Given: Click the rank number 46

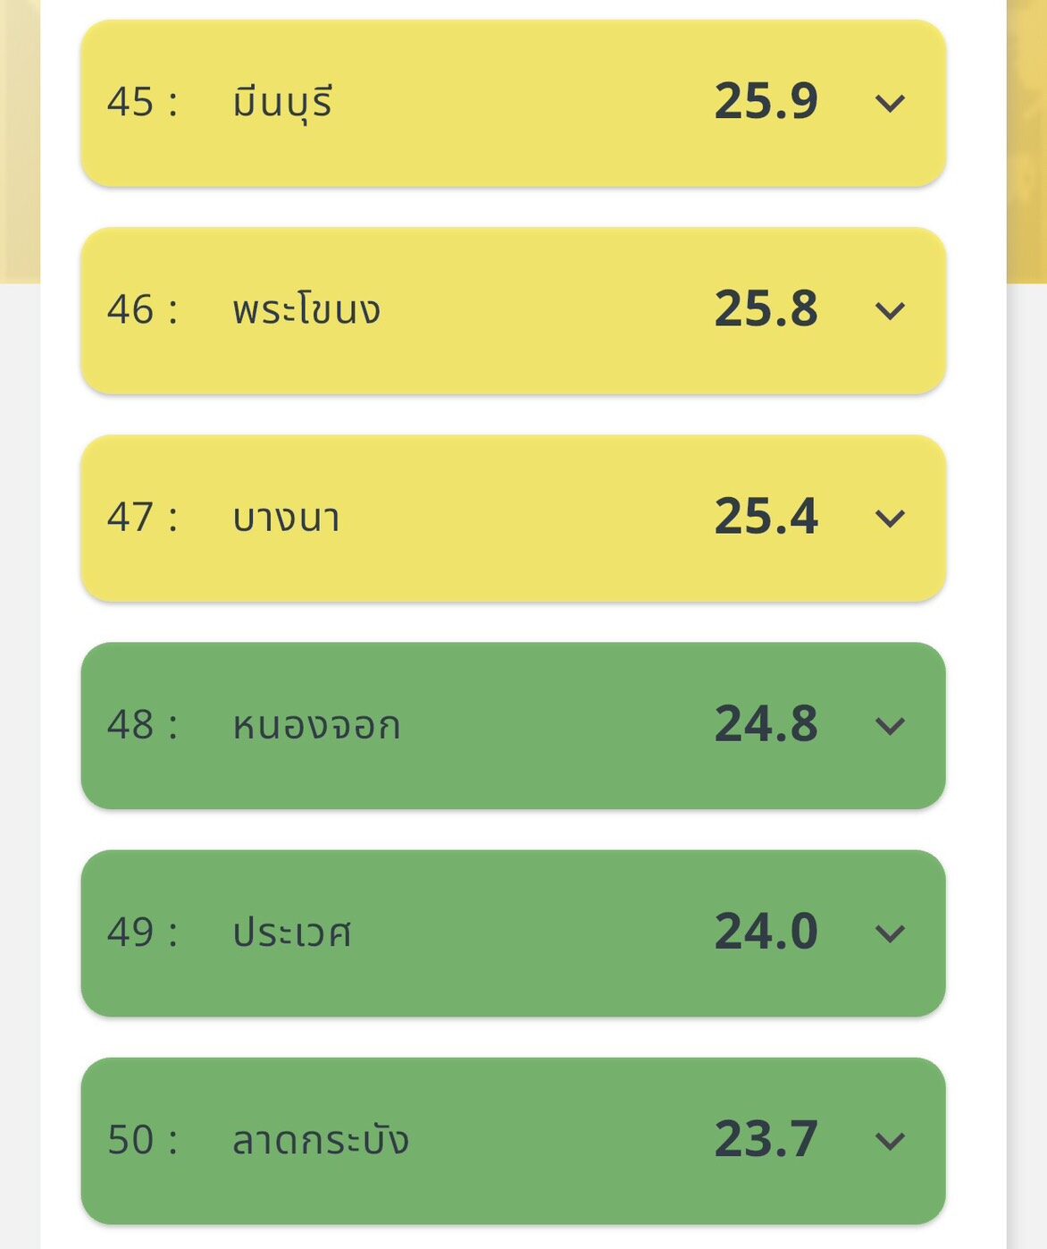Looking at the screenshot, I should click(x=130, y=309).
